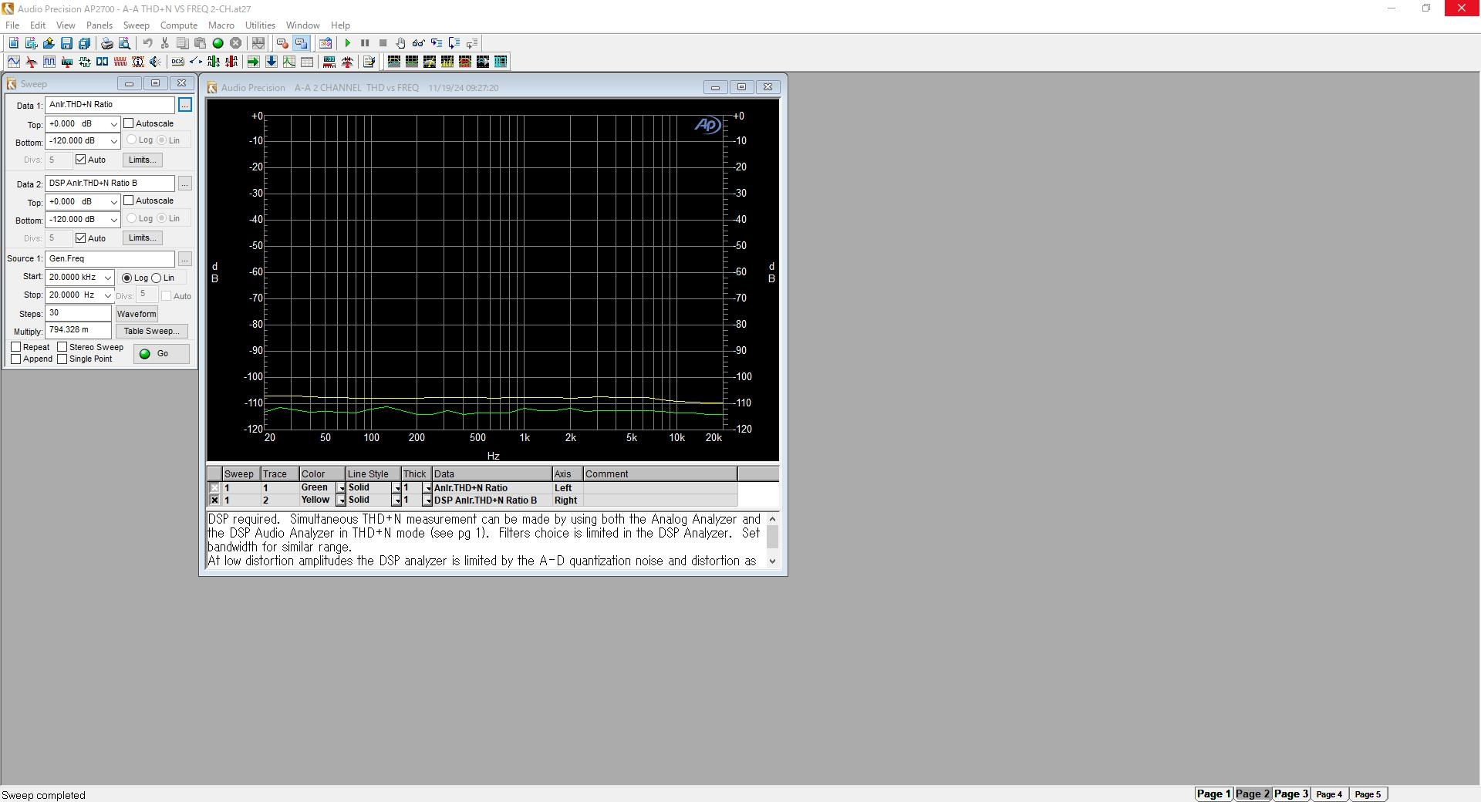The height and width of the screenshot is (802, 1481).
Task: Open the Panels menu
Action: [x=100, y=25]
